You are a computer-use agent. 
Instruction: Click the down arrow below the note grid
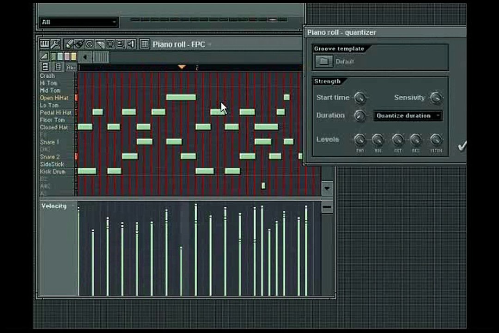[327, 188]
